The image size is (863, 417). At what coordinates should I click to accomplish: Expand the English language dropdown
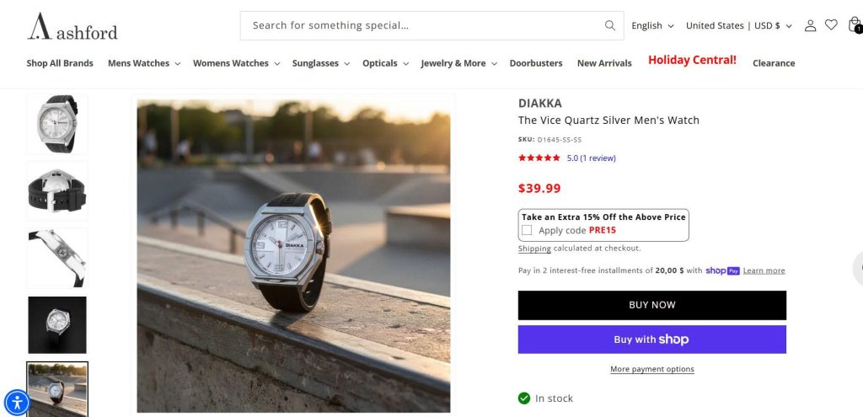click(x=652, y=26)
